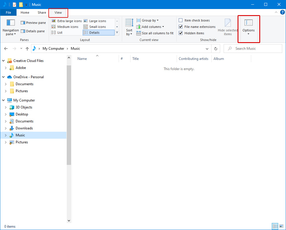Open the Navigation pane menu

(10, 27)
